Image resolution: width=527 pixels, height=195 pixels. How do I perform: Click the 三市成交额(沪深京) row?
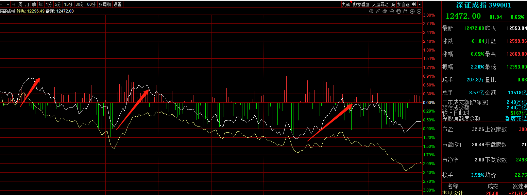coord(484,102)
